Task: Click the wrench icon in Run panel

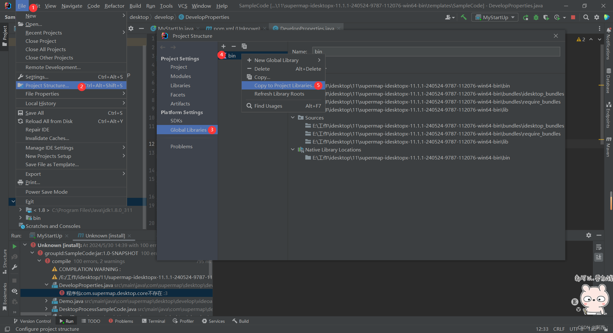Action: pos(14,267)
